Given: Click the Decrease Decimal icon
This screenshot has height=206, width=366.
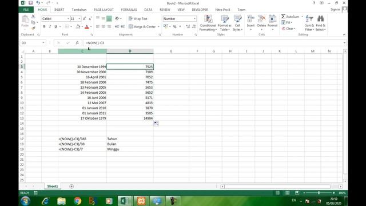Looking at the screenshot, I should click(x=194, y=27).
